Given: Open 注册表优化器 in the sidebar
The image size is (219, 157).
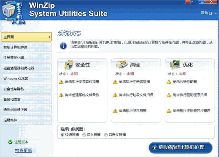Looking at the screenshot, I should pos(26,58).
